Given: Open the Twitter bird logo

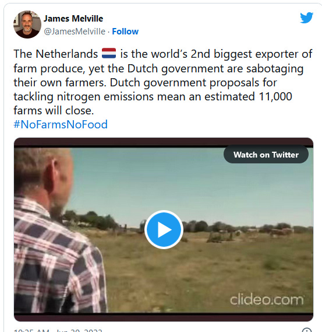Looking at the screenshot, I should pos(307,18).
